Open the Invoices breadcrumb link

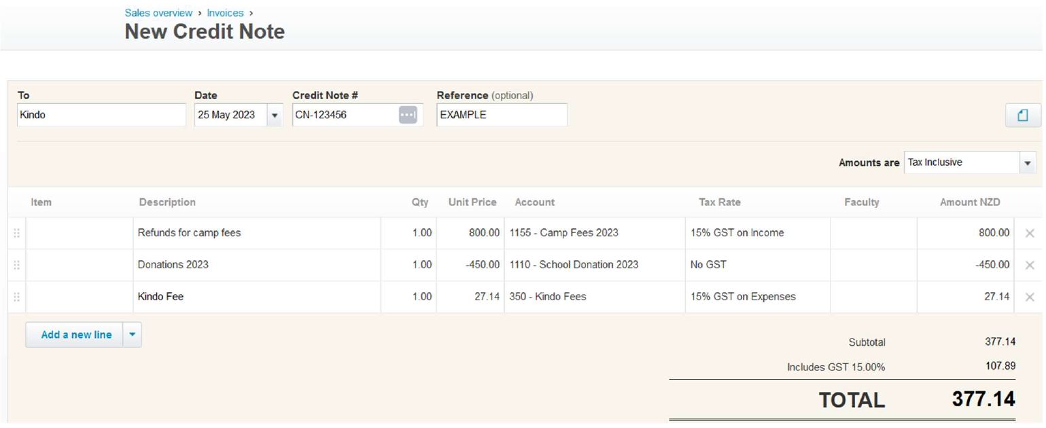click(x=225, y=13)
